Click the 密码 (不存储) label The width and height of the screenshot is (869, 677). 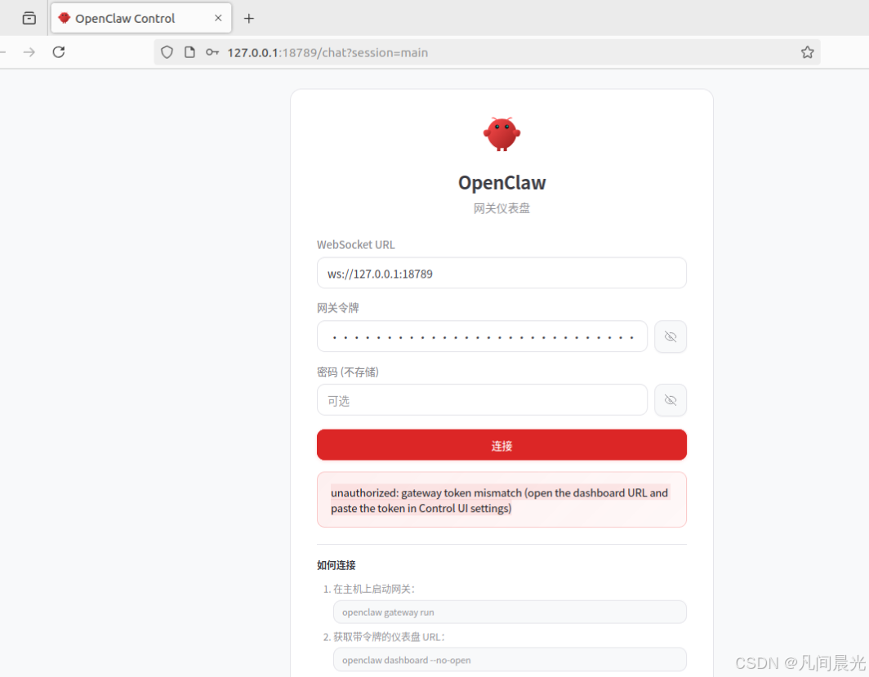[x=348, y=372]
